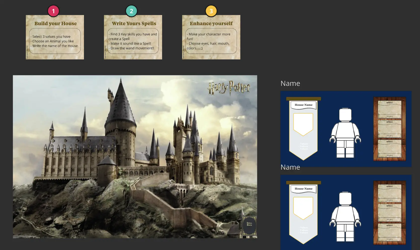Click text 'Make your character more'
This screenshot has height=250, width=420.
click(x=209, y=34)
